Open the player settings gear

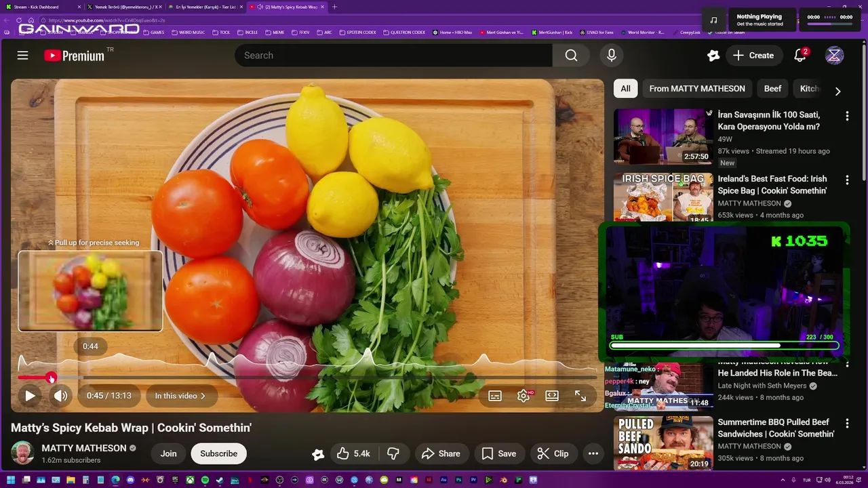click(524, 396)
